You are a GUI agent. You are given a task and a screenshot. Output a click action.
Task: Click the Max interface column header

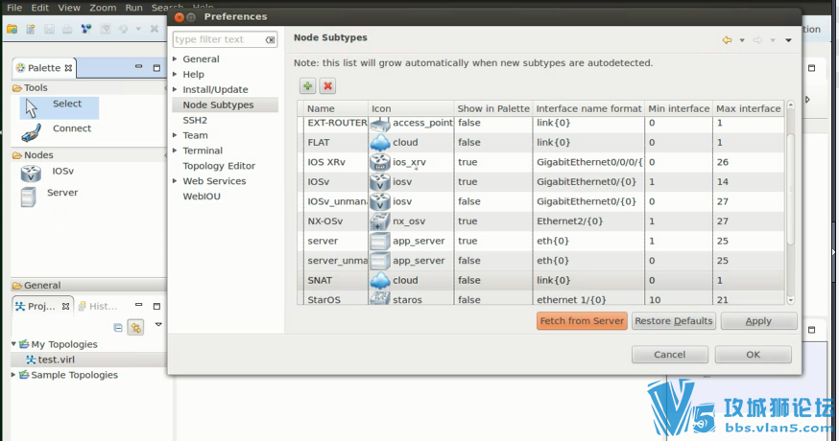pyautogui.click(x=748, y=108)
